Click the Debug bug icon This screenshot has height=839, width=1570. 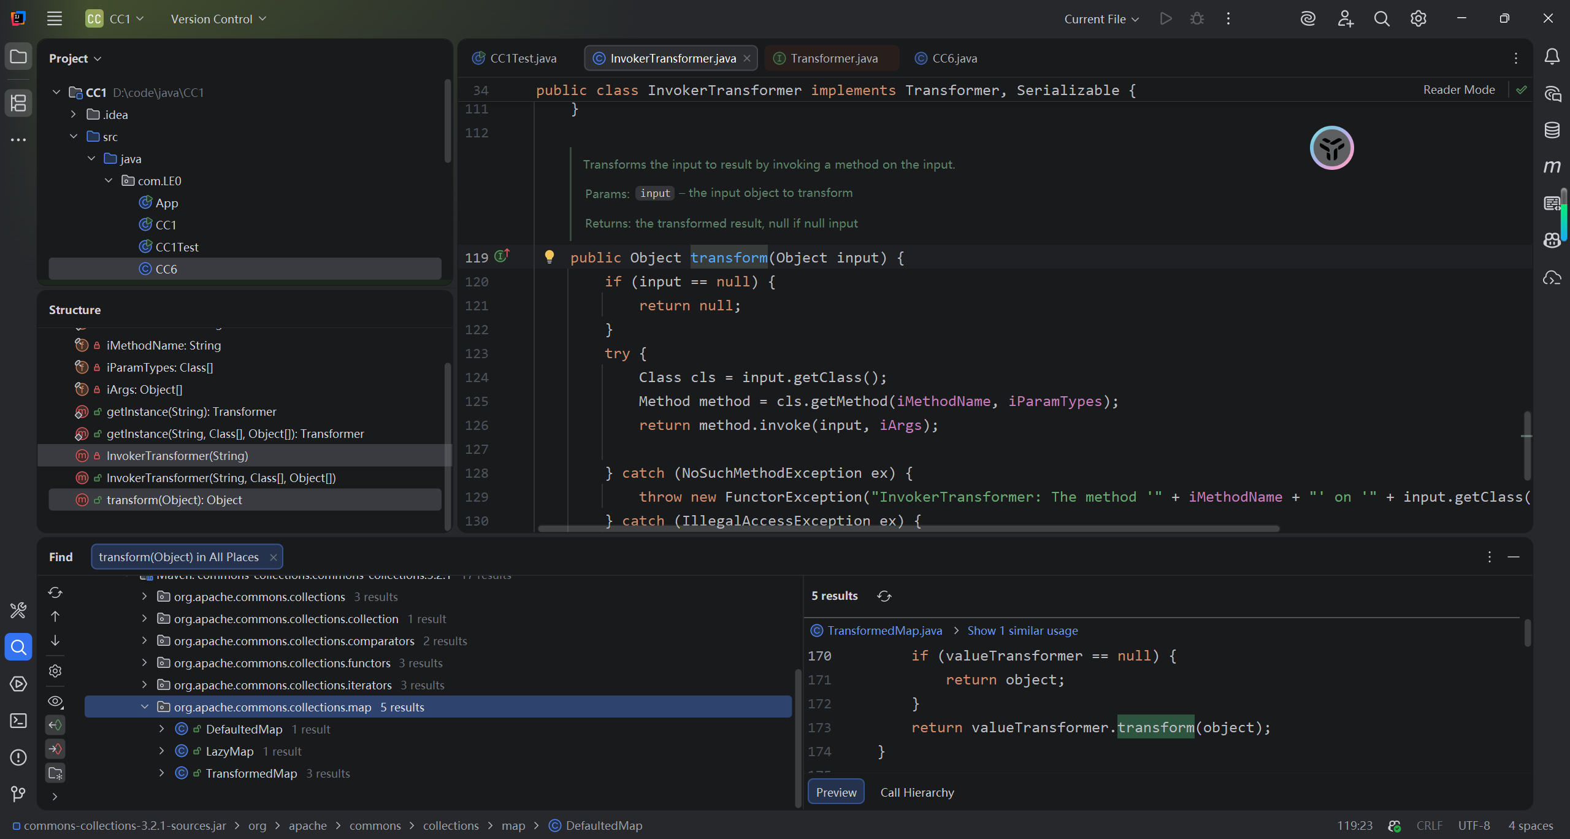click(1197, 19)
